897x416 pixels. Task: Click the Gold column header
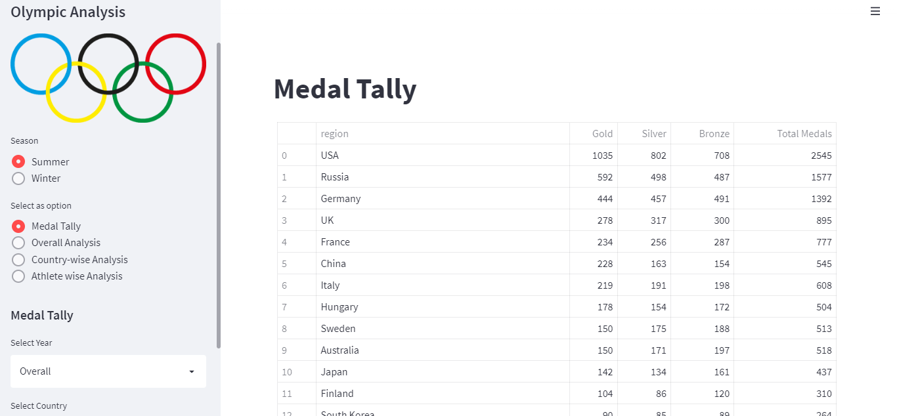pyautogui.click(x=602, y=133)
